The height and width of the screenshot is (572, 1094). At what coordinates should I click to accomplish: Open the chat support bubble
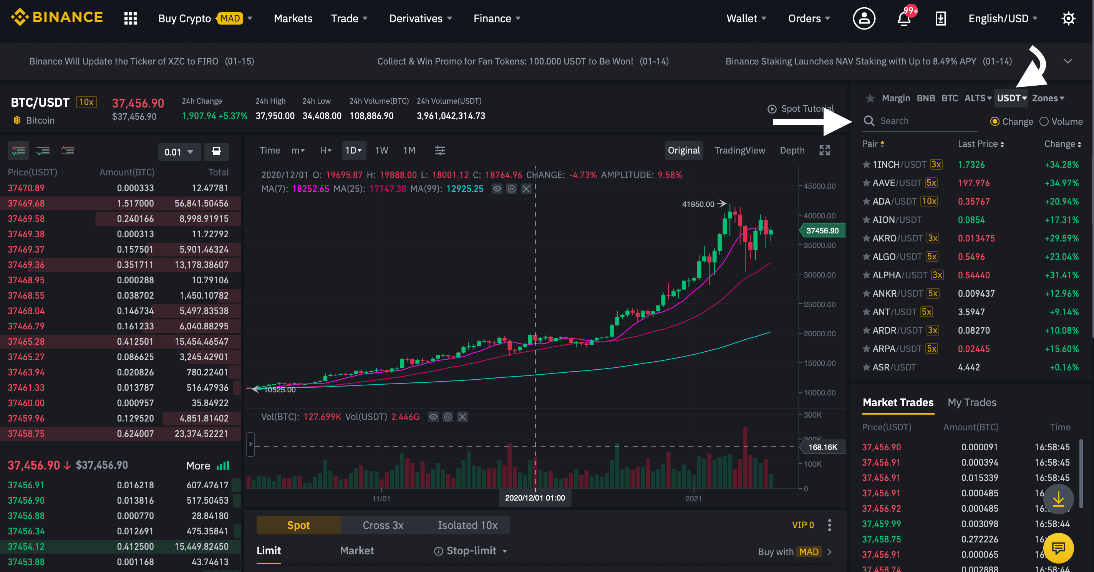click(x=1058, y=548)
